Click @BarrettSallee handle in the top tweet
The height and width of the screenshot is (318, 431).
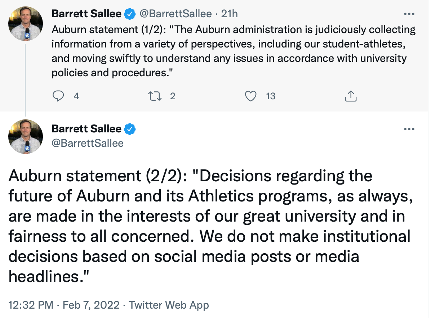(175, 14)
